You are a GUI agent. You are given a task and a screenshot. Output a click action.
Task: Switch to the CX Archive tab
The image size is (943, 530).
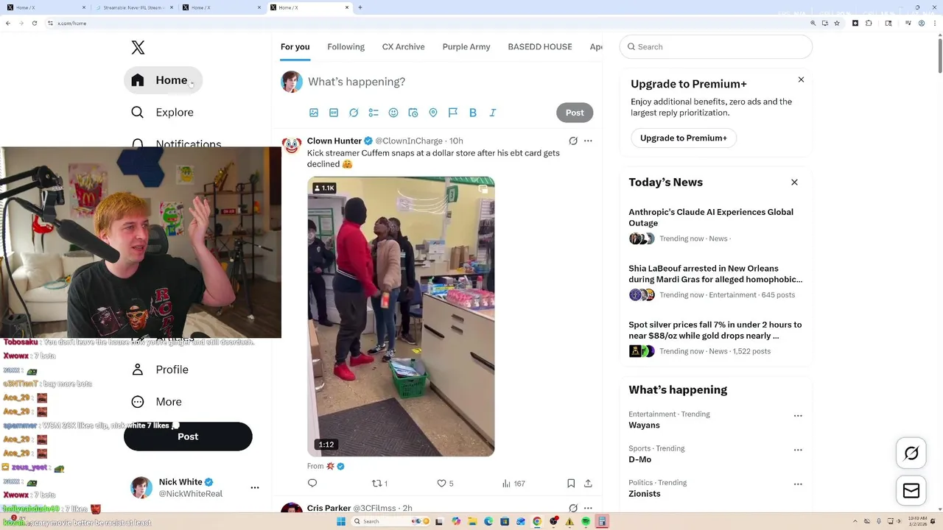tap(403, 46)
